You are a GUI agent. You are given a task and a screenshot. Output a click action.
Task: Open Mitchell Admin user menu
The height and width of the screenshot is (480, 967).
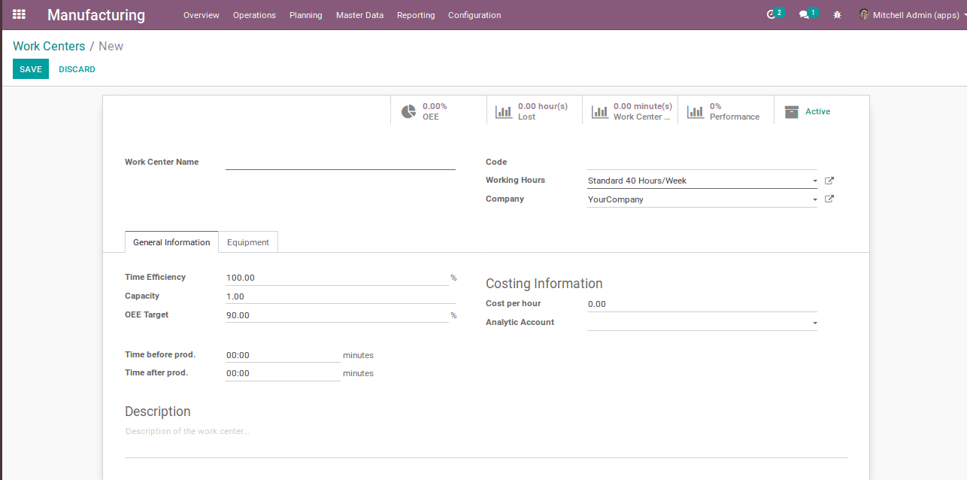pos(912,15)
